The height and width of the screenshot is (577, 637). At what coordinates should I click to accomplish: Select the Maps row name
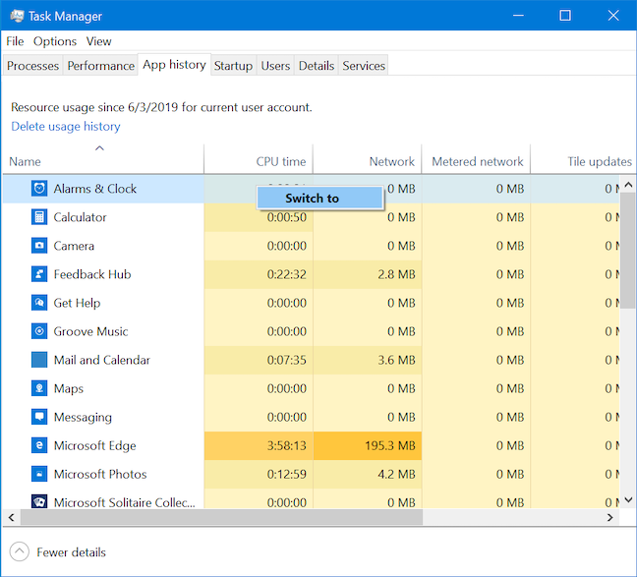tap(69, 389)
